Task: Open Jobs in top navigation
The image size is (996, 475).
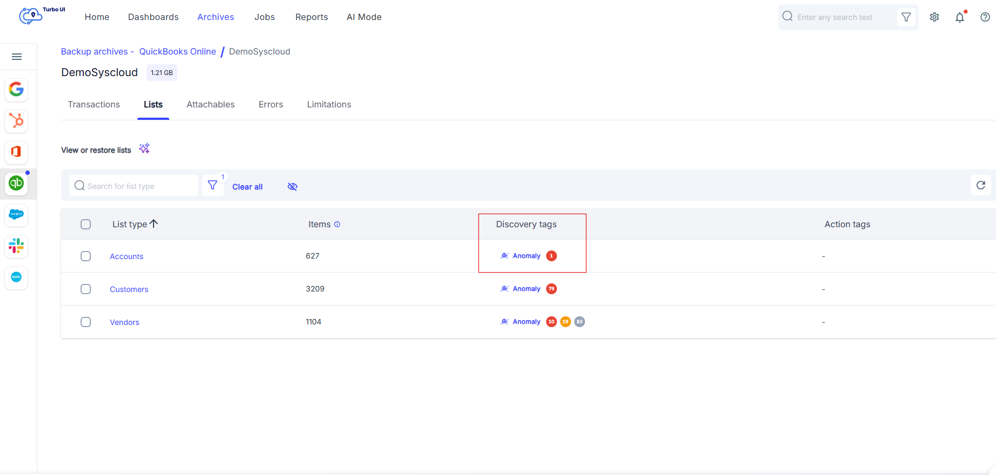Action: [x=265, y=17]
